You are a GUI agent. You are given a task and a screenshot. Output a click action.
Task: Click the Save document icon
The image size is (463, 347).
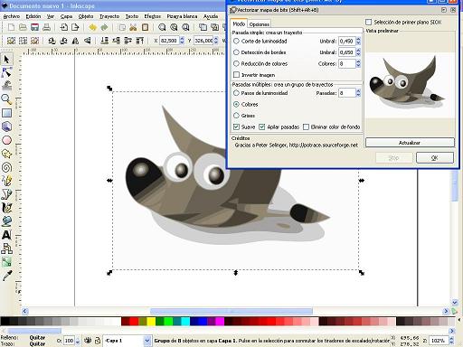(x=34, y=27)
